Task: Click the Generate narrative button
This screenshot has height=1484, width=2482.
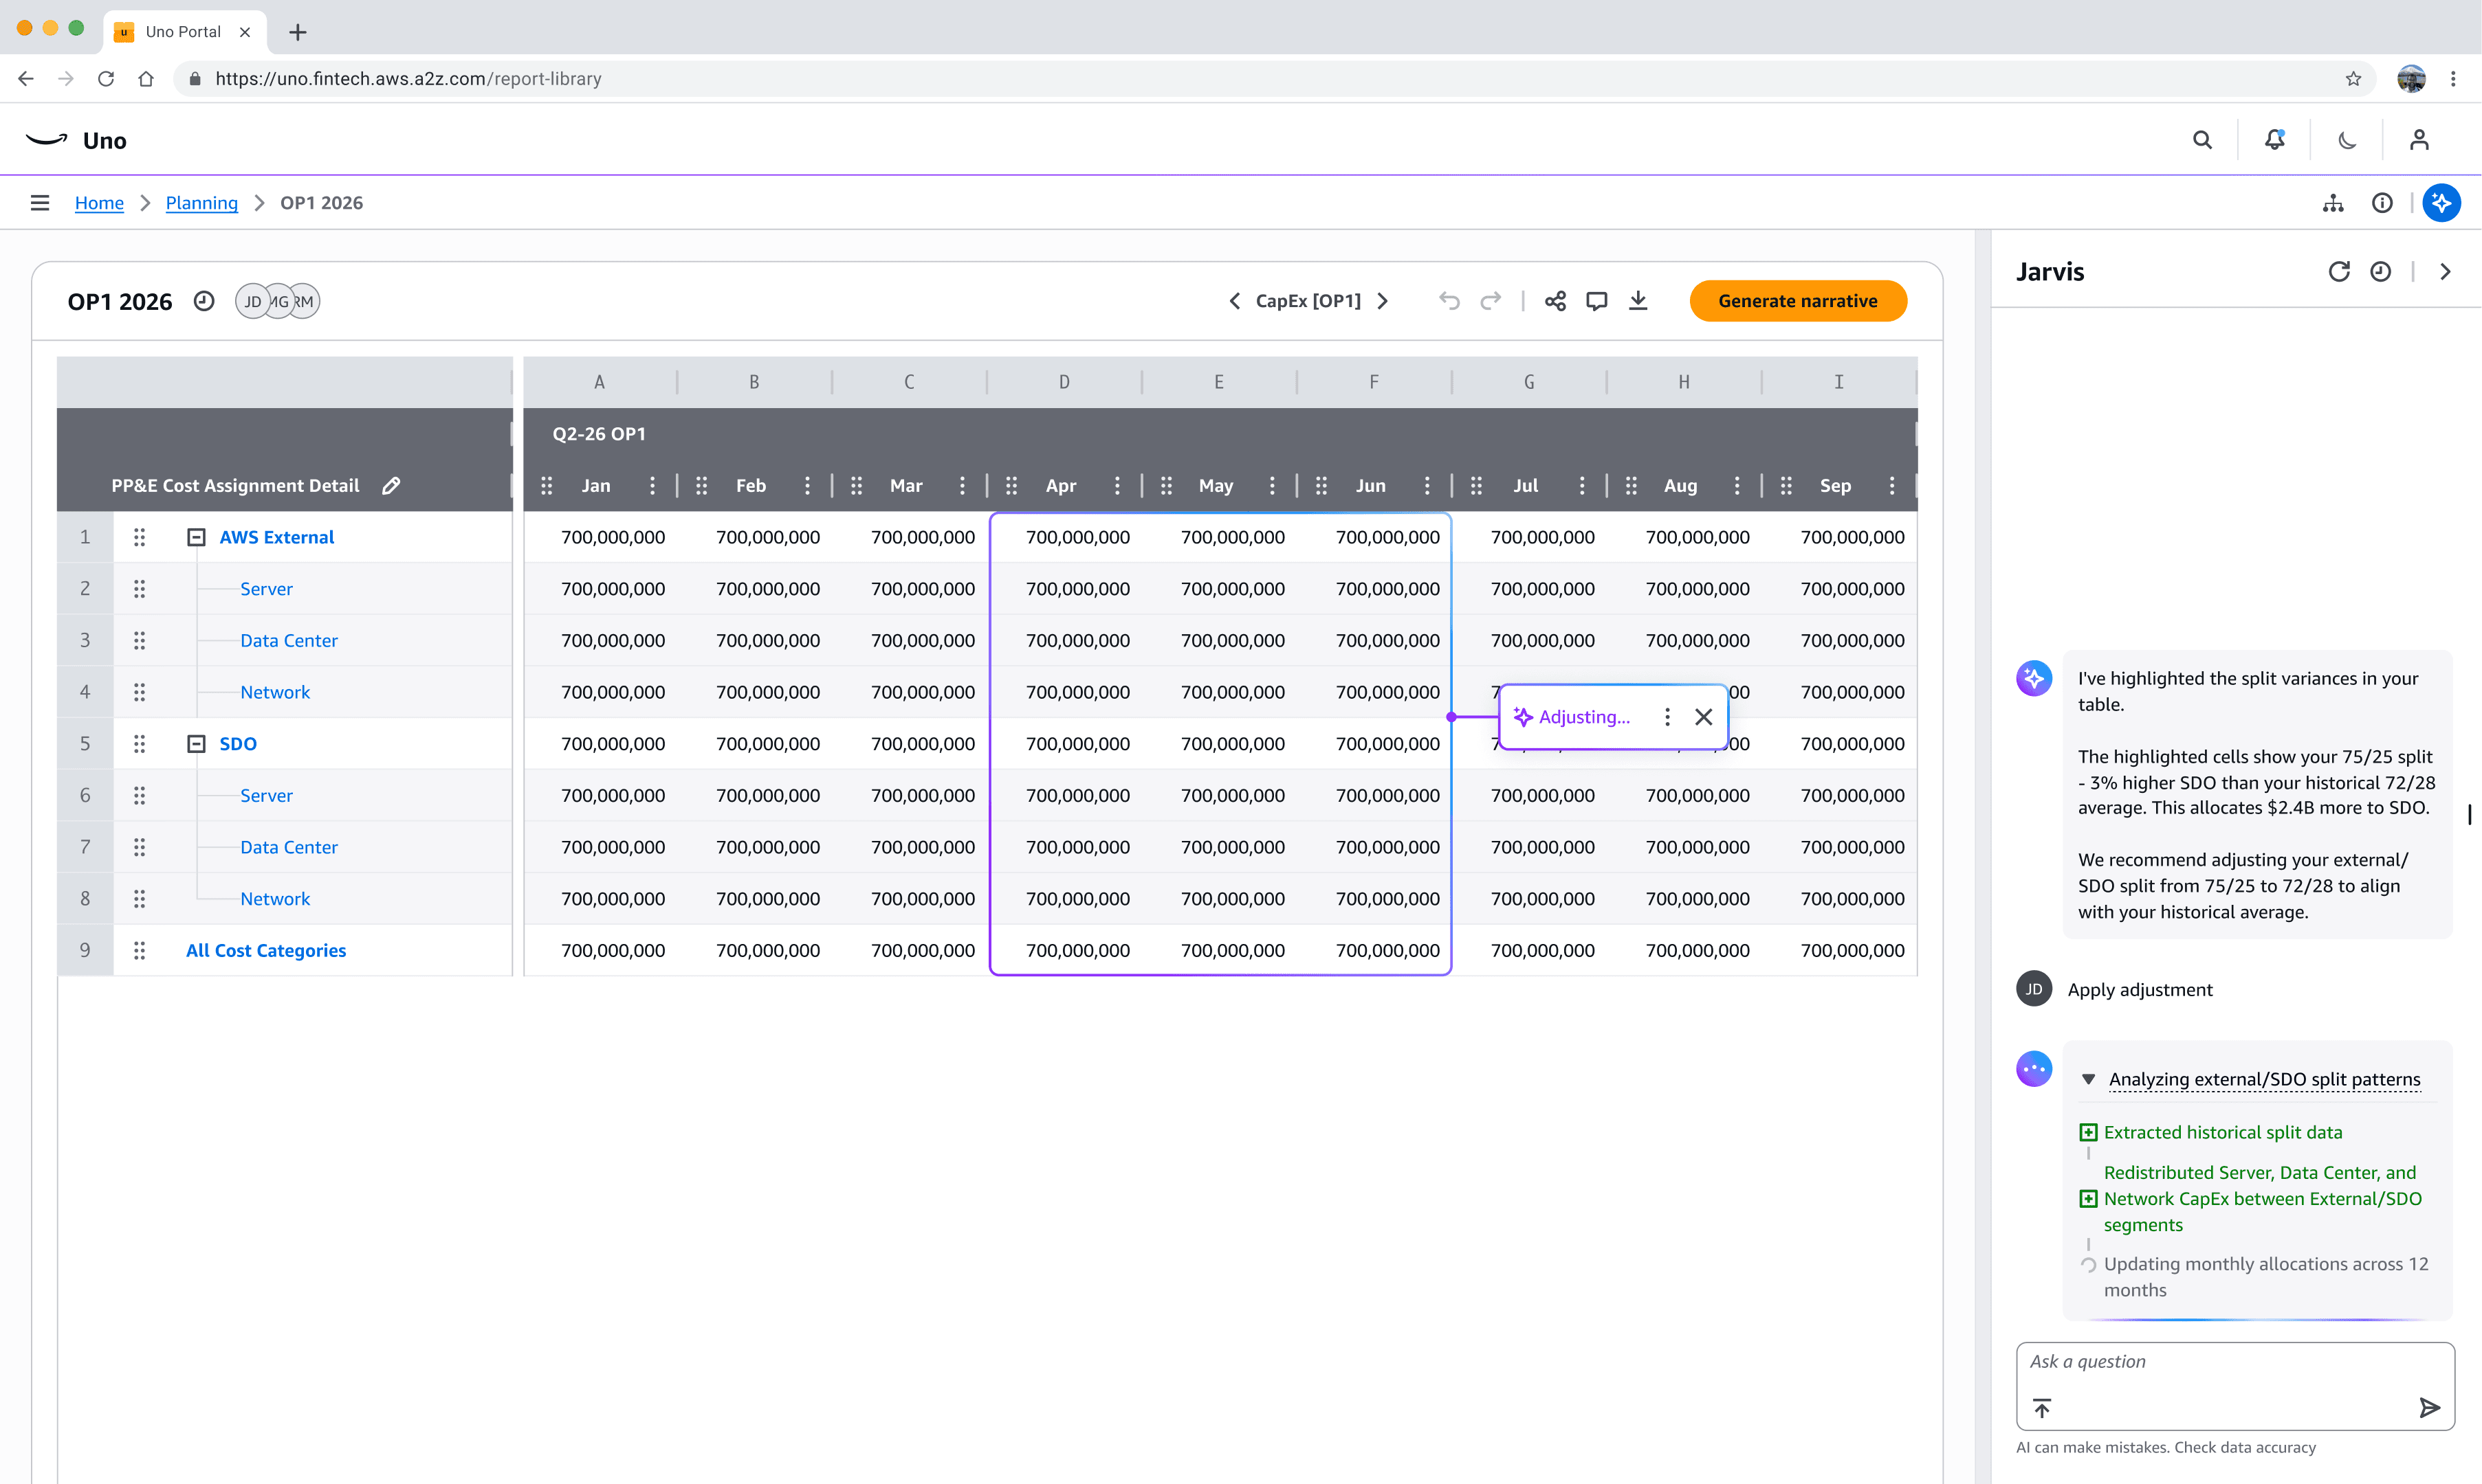Action: (x=1798, y=301)
